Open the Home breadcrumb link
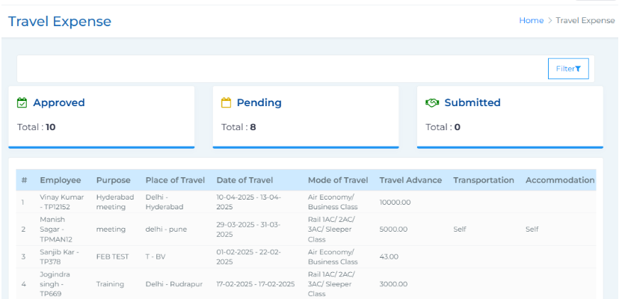Screen dimensions: 625x299 531,21
